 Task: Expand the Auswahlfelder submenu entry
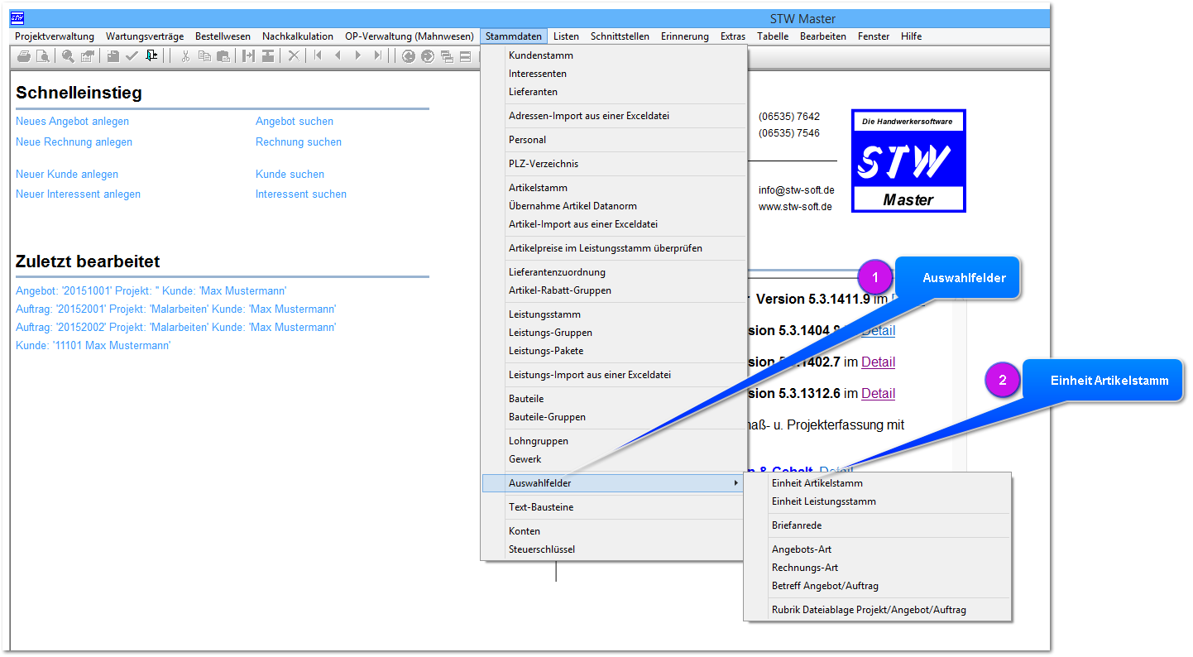tap(613, 483)
